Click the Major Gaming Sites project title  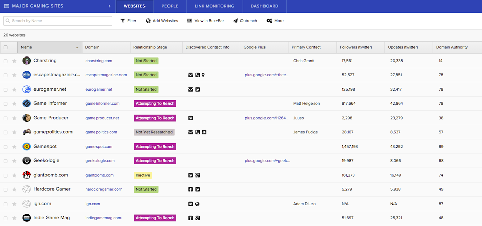tap(37, 6)
